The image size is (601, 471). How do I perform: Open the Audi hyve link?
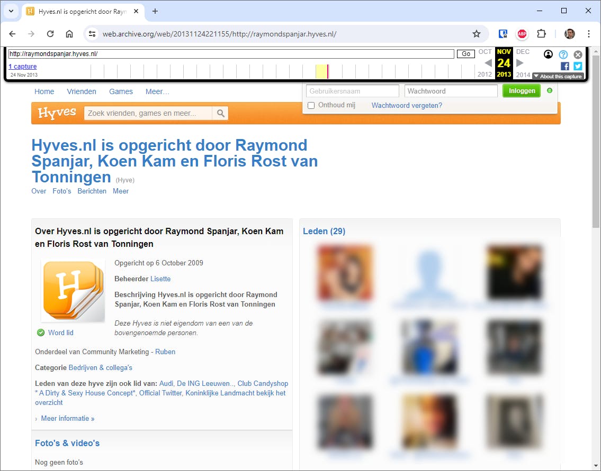point(166,383)
